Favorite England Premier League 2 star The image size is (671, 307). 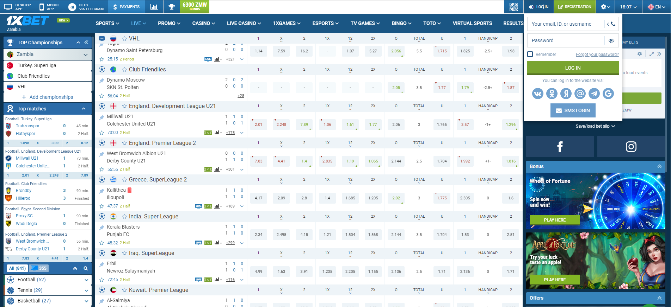[124, 143]
